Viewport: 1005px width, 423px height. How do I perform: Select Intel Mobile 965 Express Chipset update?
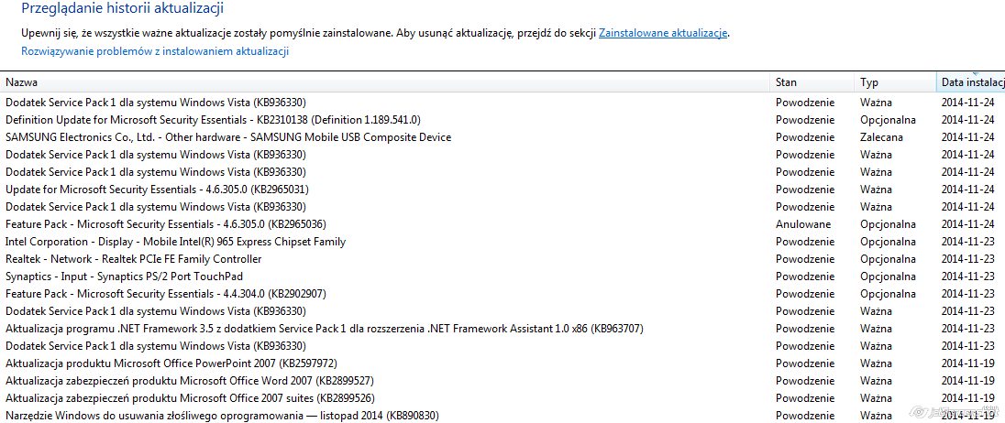tap(502, 242)
